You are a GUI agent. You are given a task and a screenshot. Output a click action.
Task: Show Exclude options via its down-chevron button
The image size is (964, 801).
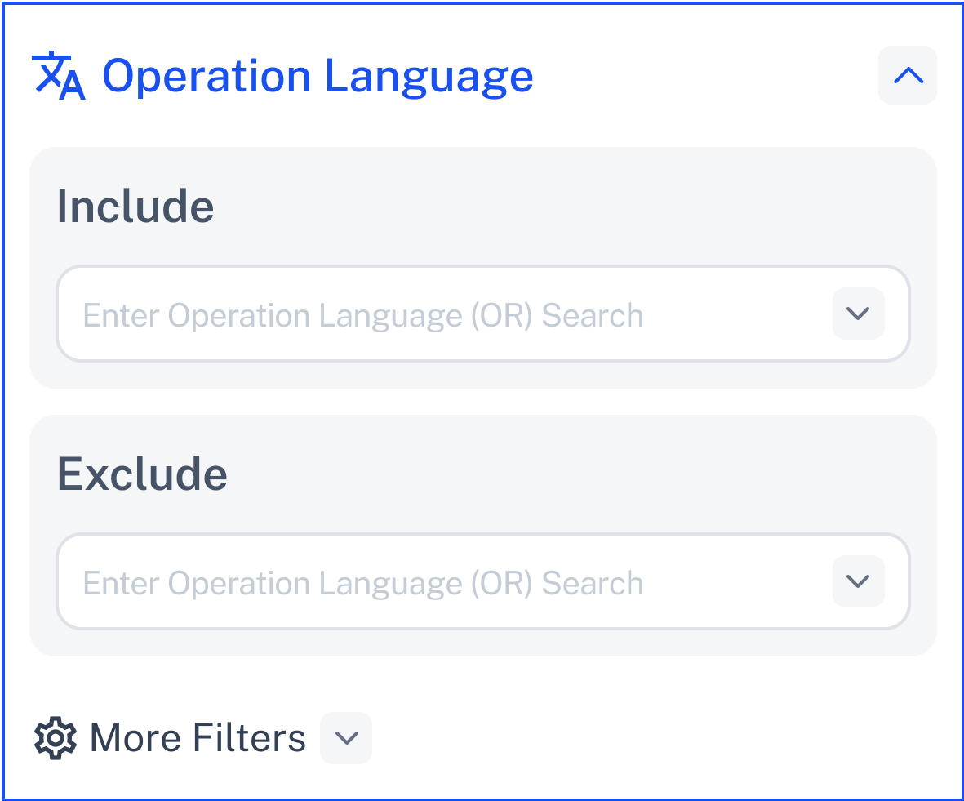pyautogui.click(x=858, y=581)
